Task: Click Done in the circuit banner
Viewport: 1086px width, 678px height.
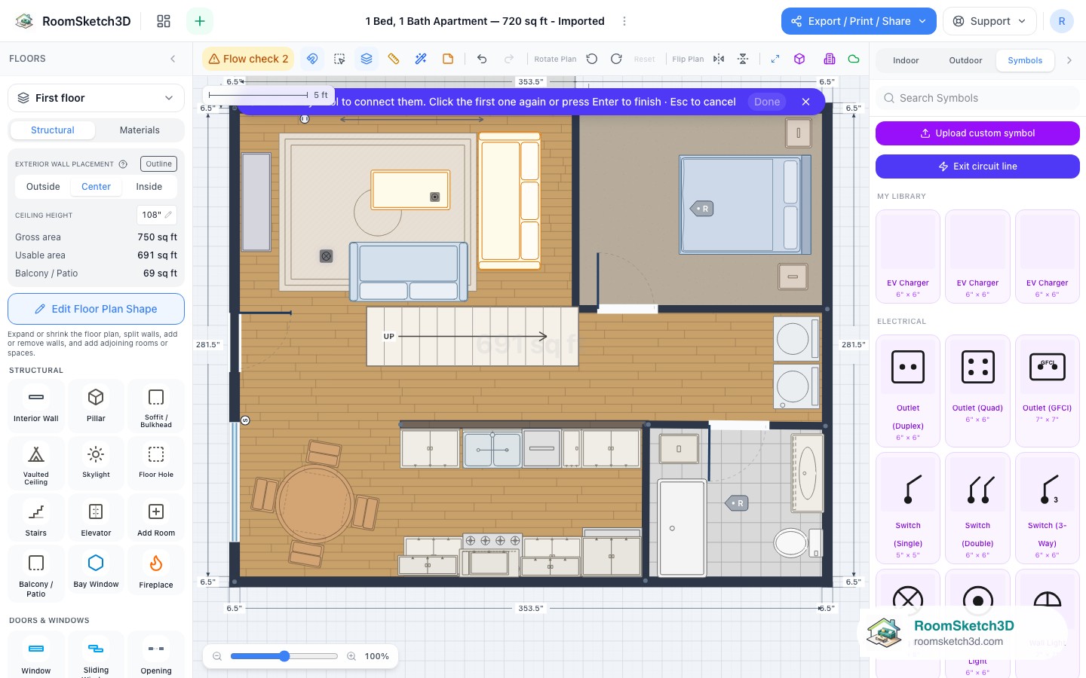Action: [x=767, y=102]
